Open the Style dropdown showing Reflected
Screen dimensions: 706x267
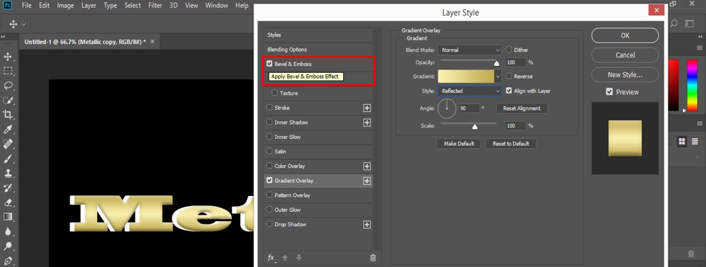point(469,91)
